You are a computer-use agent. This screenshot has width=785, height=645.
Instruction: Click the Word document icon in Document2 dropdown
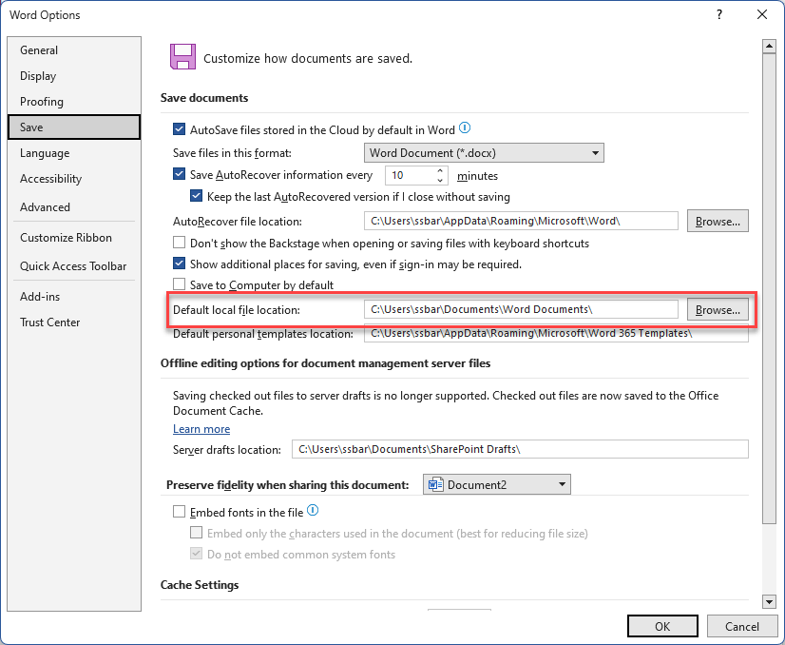coord(436,484)
